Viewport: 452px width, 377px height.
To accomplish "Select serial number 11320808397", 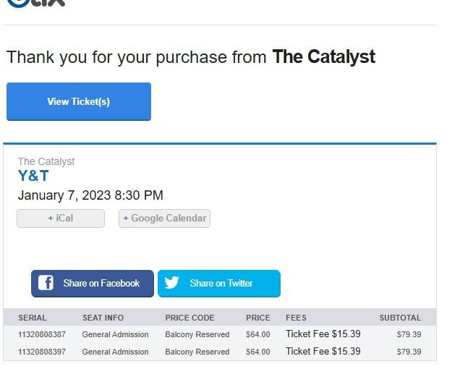I will click(x=42, y=352).
